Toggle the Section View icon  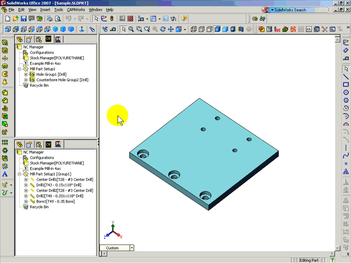pos(241,29)
